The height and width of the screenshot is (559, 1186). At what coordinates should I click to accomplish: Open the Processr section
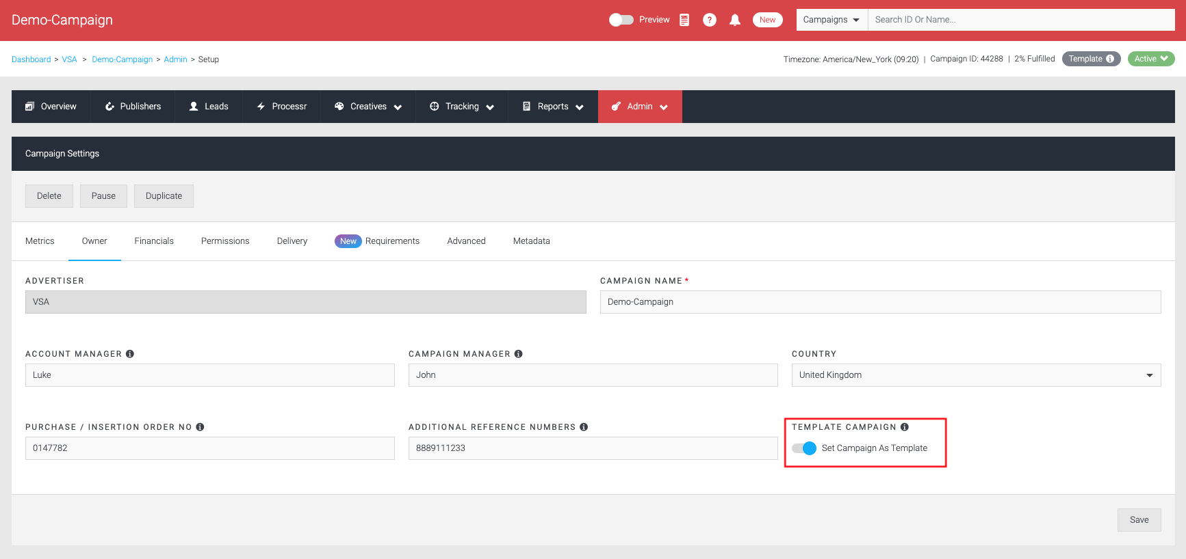(x=281, y=107)
